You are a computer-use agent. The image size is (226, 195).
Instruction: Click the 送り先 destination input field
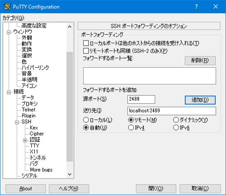172,111
